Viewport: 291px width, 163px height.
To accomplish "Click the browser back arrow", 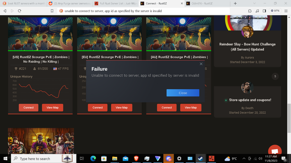I will [5, 11].
